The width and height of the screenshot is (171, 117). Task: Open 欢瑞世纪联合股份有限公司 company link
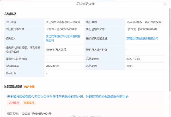pos(142,38)
